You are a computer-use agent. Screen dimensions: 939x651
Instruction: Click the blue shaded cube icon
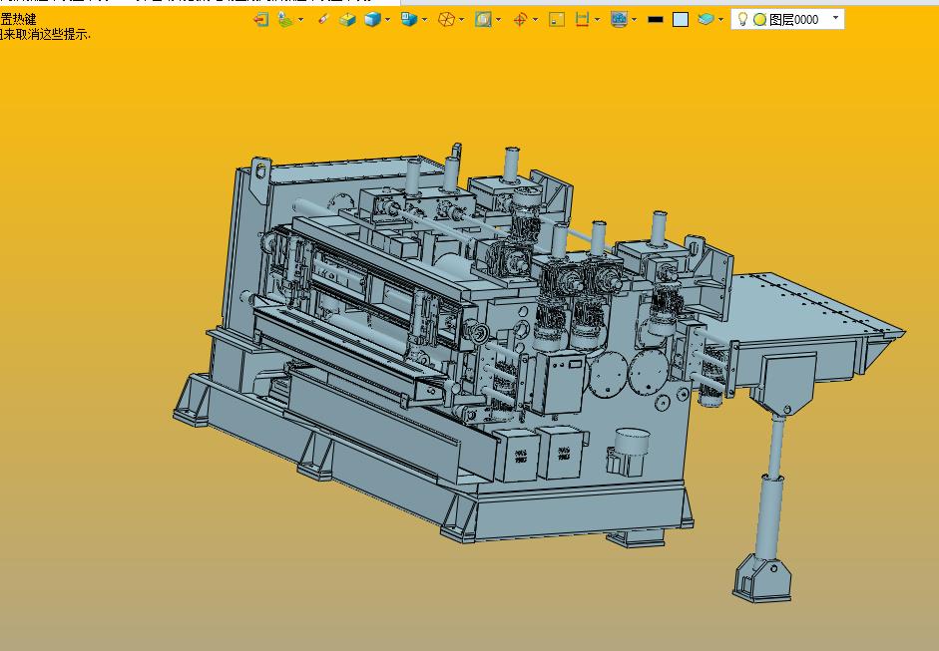pyautogui.click(x=372, y=20)
